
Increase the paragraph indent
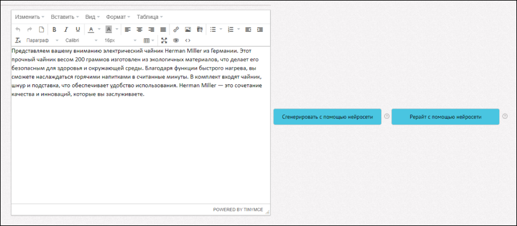click(x=260, y=30)
